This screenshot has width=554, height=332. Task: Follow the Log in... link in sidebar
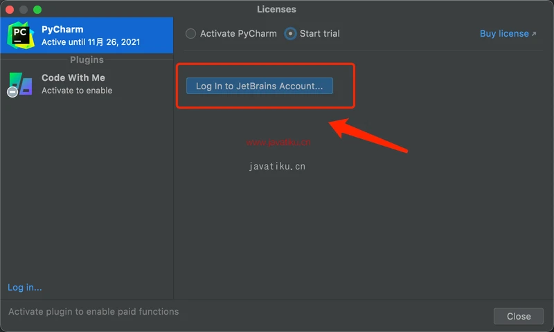[25, 287]
